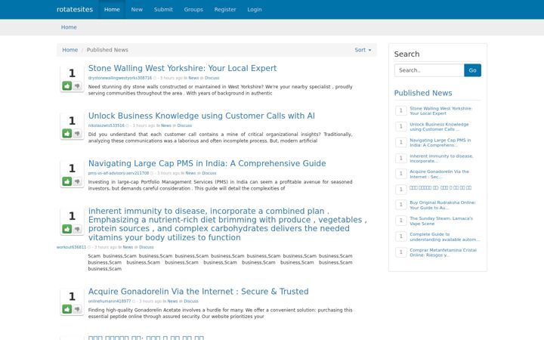The height and width of the screenshot is (340, 544).
Task: Downvote the inherent immunity to disease story
Action: pyautogui.click(x=77, y=229)
